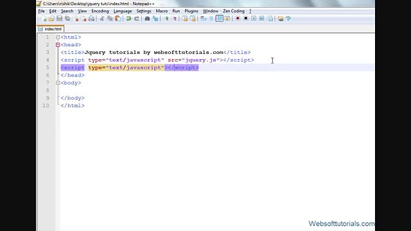411x231 pixels.
Task: Open the Language menu
Action: [123, 11]
